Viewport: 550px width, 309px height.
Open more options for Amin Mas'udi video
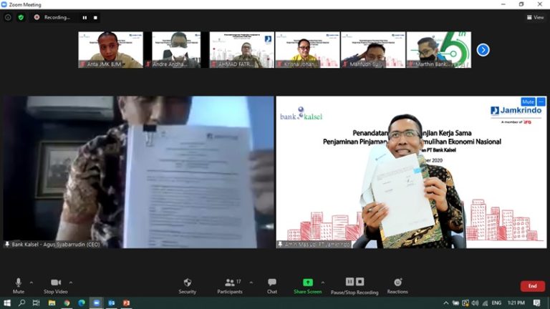541,102
